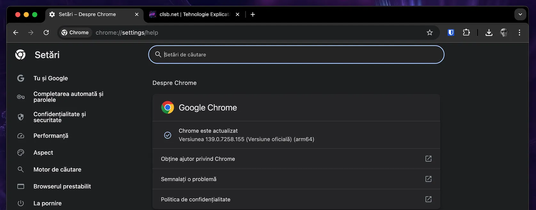This screenshot has width=536, height=210.
Task: Click the Motor de căutare magnifier icon
Action: (x=21, y=169)
